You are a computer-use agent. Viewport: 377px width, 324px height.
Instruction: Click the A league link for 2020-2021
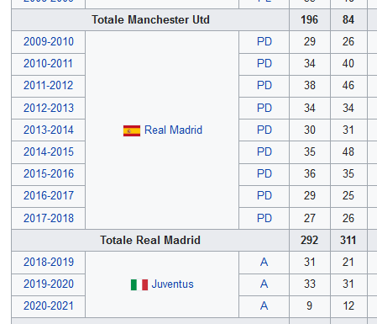click(264, 305)
